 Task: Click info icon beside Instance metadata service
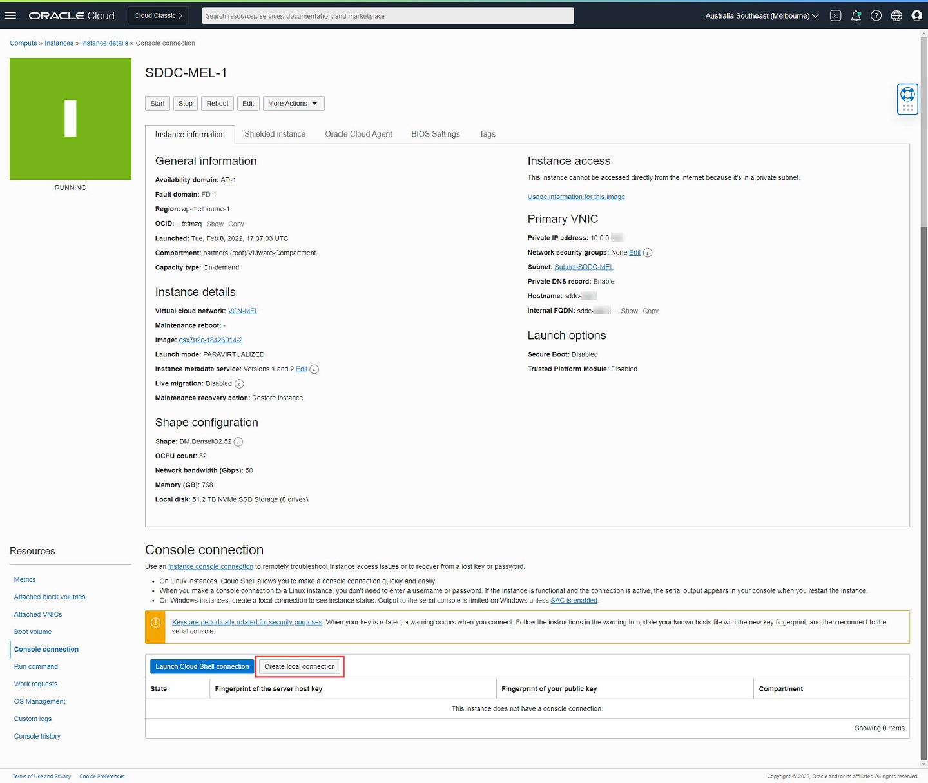click(x=314, y=369)
